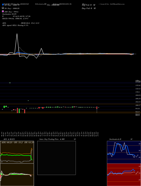Click the long-wick red candlestick near chart end

[x=97, y=110]
